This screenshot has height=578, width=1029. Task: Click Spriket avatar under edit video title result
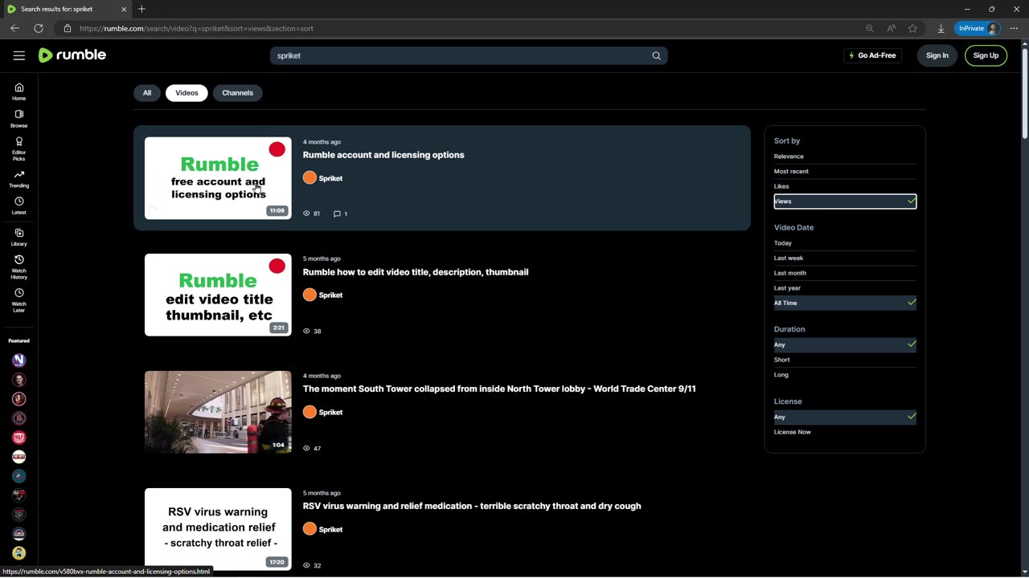[x=310, y=295]
